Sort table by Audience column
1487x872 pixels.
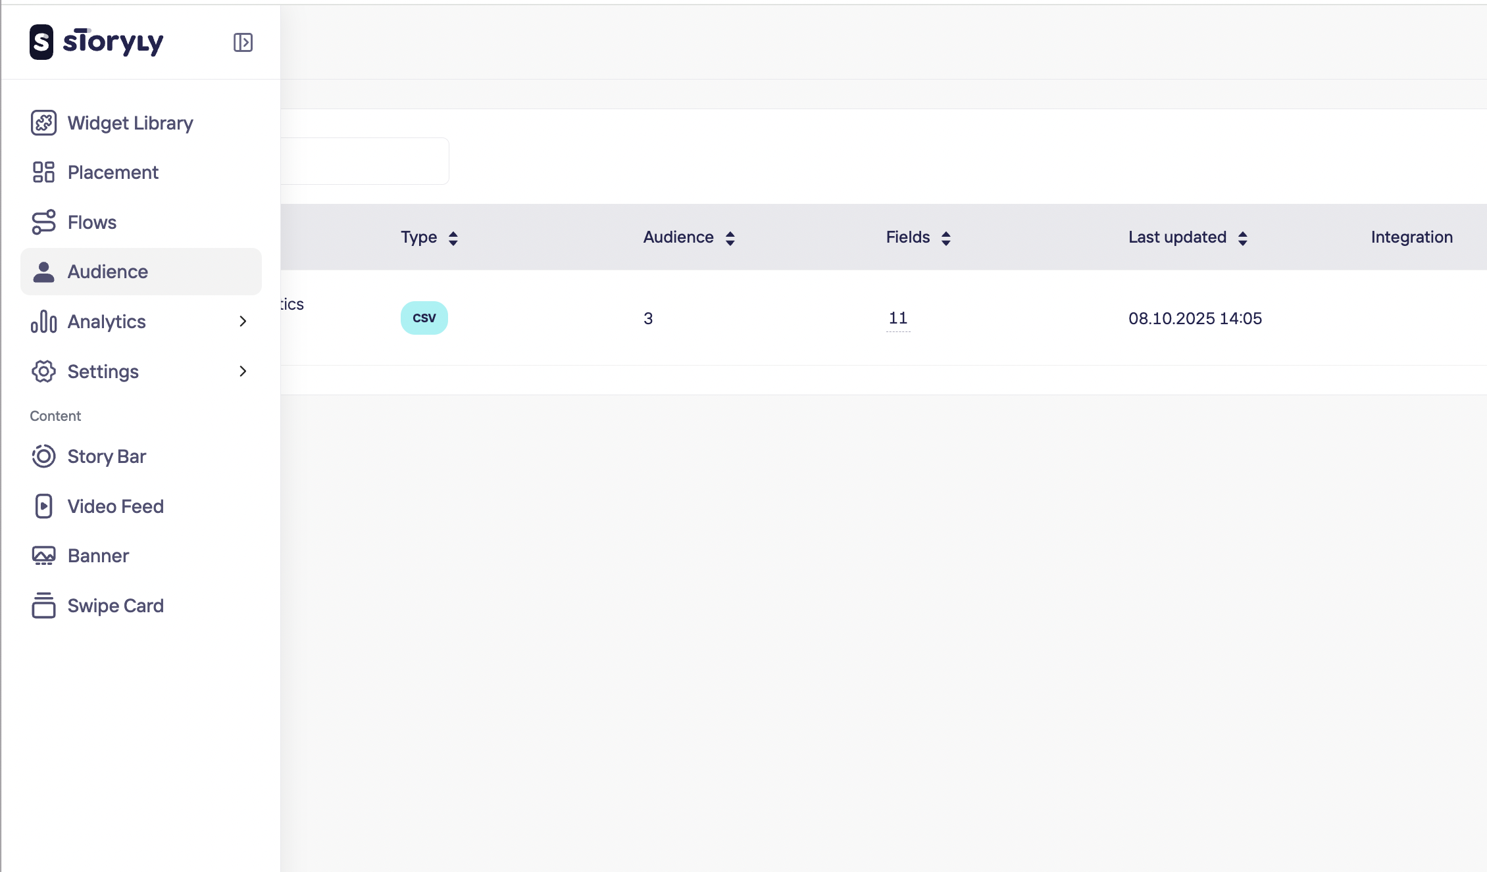point(730,238)
